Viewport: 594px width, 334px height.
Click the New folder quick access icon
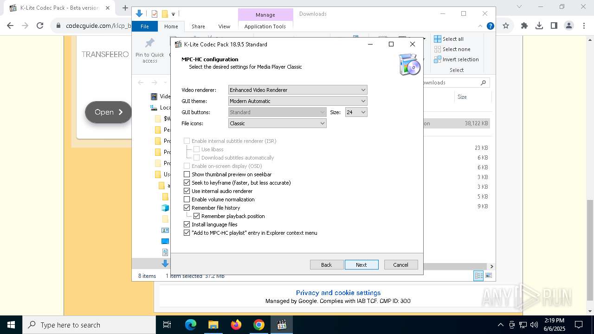tap(164, 14)
